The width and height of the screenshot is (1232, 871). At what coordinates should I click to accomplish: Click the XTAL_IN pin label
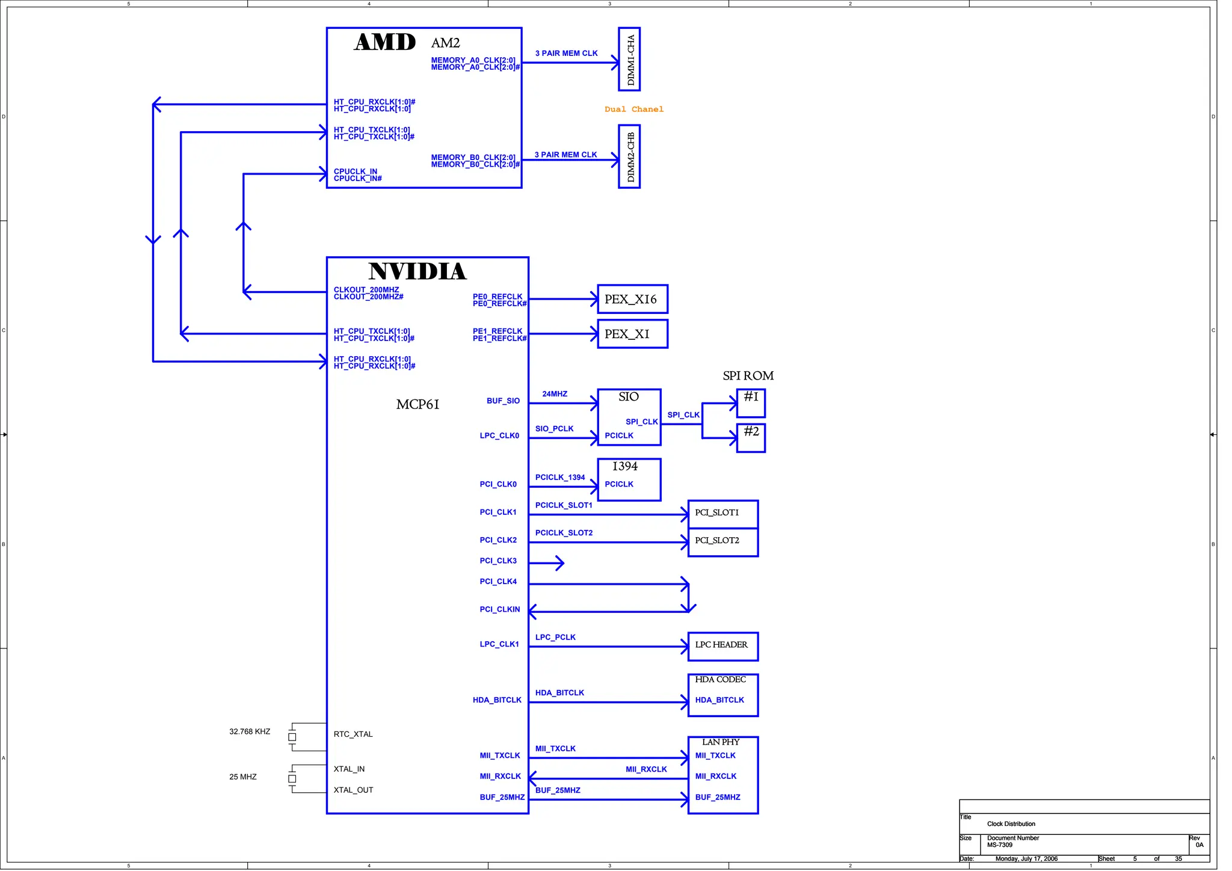coord(349,769)
